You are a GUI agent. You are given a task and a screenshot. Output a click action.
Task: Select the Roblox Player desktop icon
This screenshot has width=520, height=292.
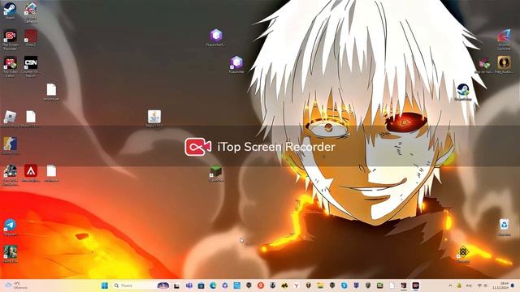[10, 119]
